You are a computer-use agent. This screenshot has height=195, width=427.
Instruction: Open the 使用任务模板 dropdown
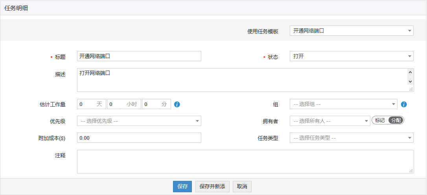(x=351, y=31)
